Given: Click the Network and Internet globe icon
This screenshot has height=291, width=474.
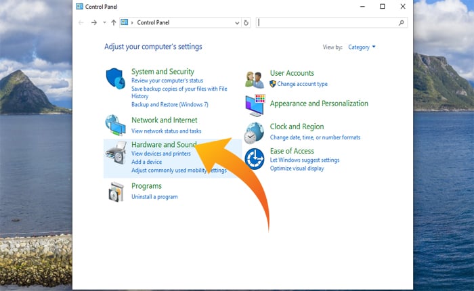Looking at the screenshot, I should coord(116,125).
